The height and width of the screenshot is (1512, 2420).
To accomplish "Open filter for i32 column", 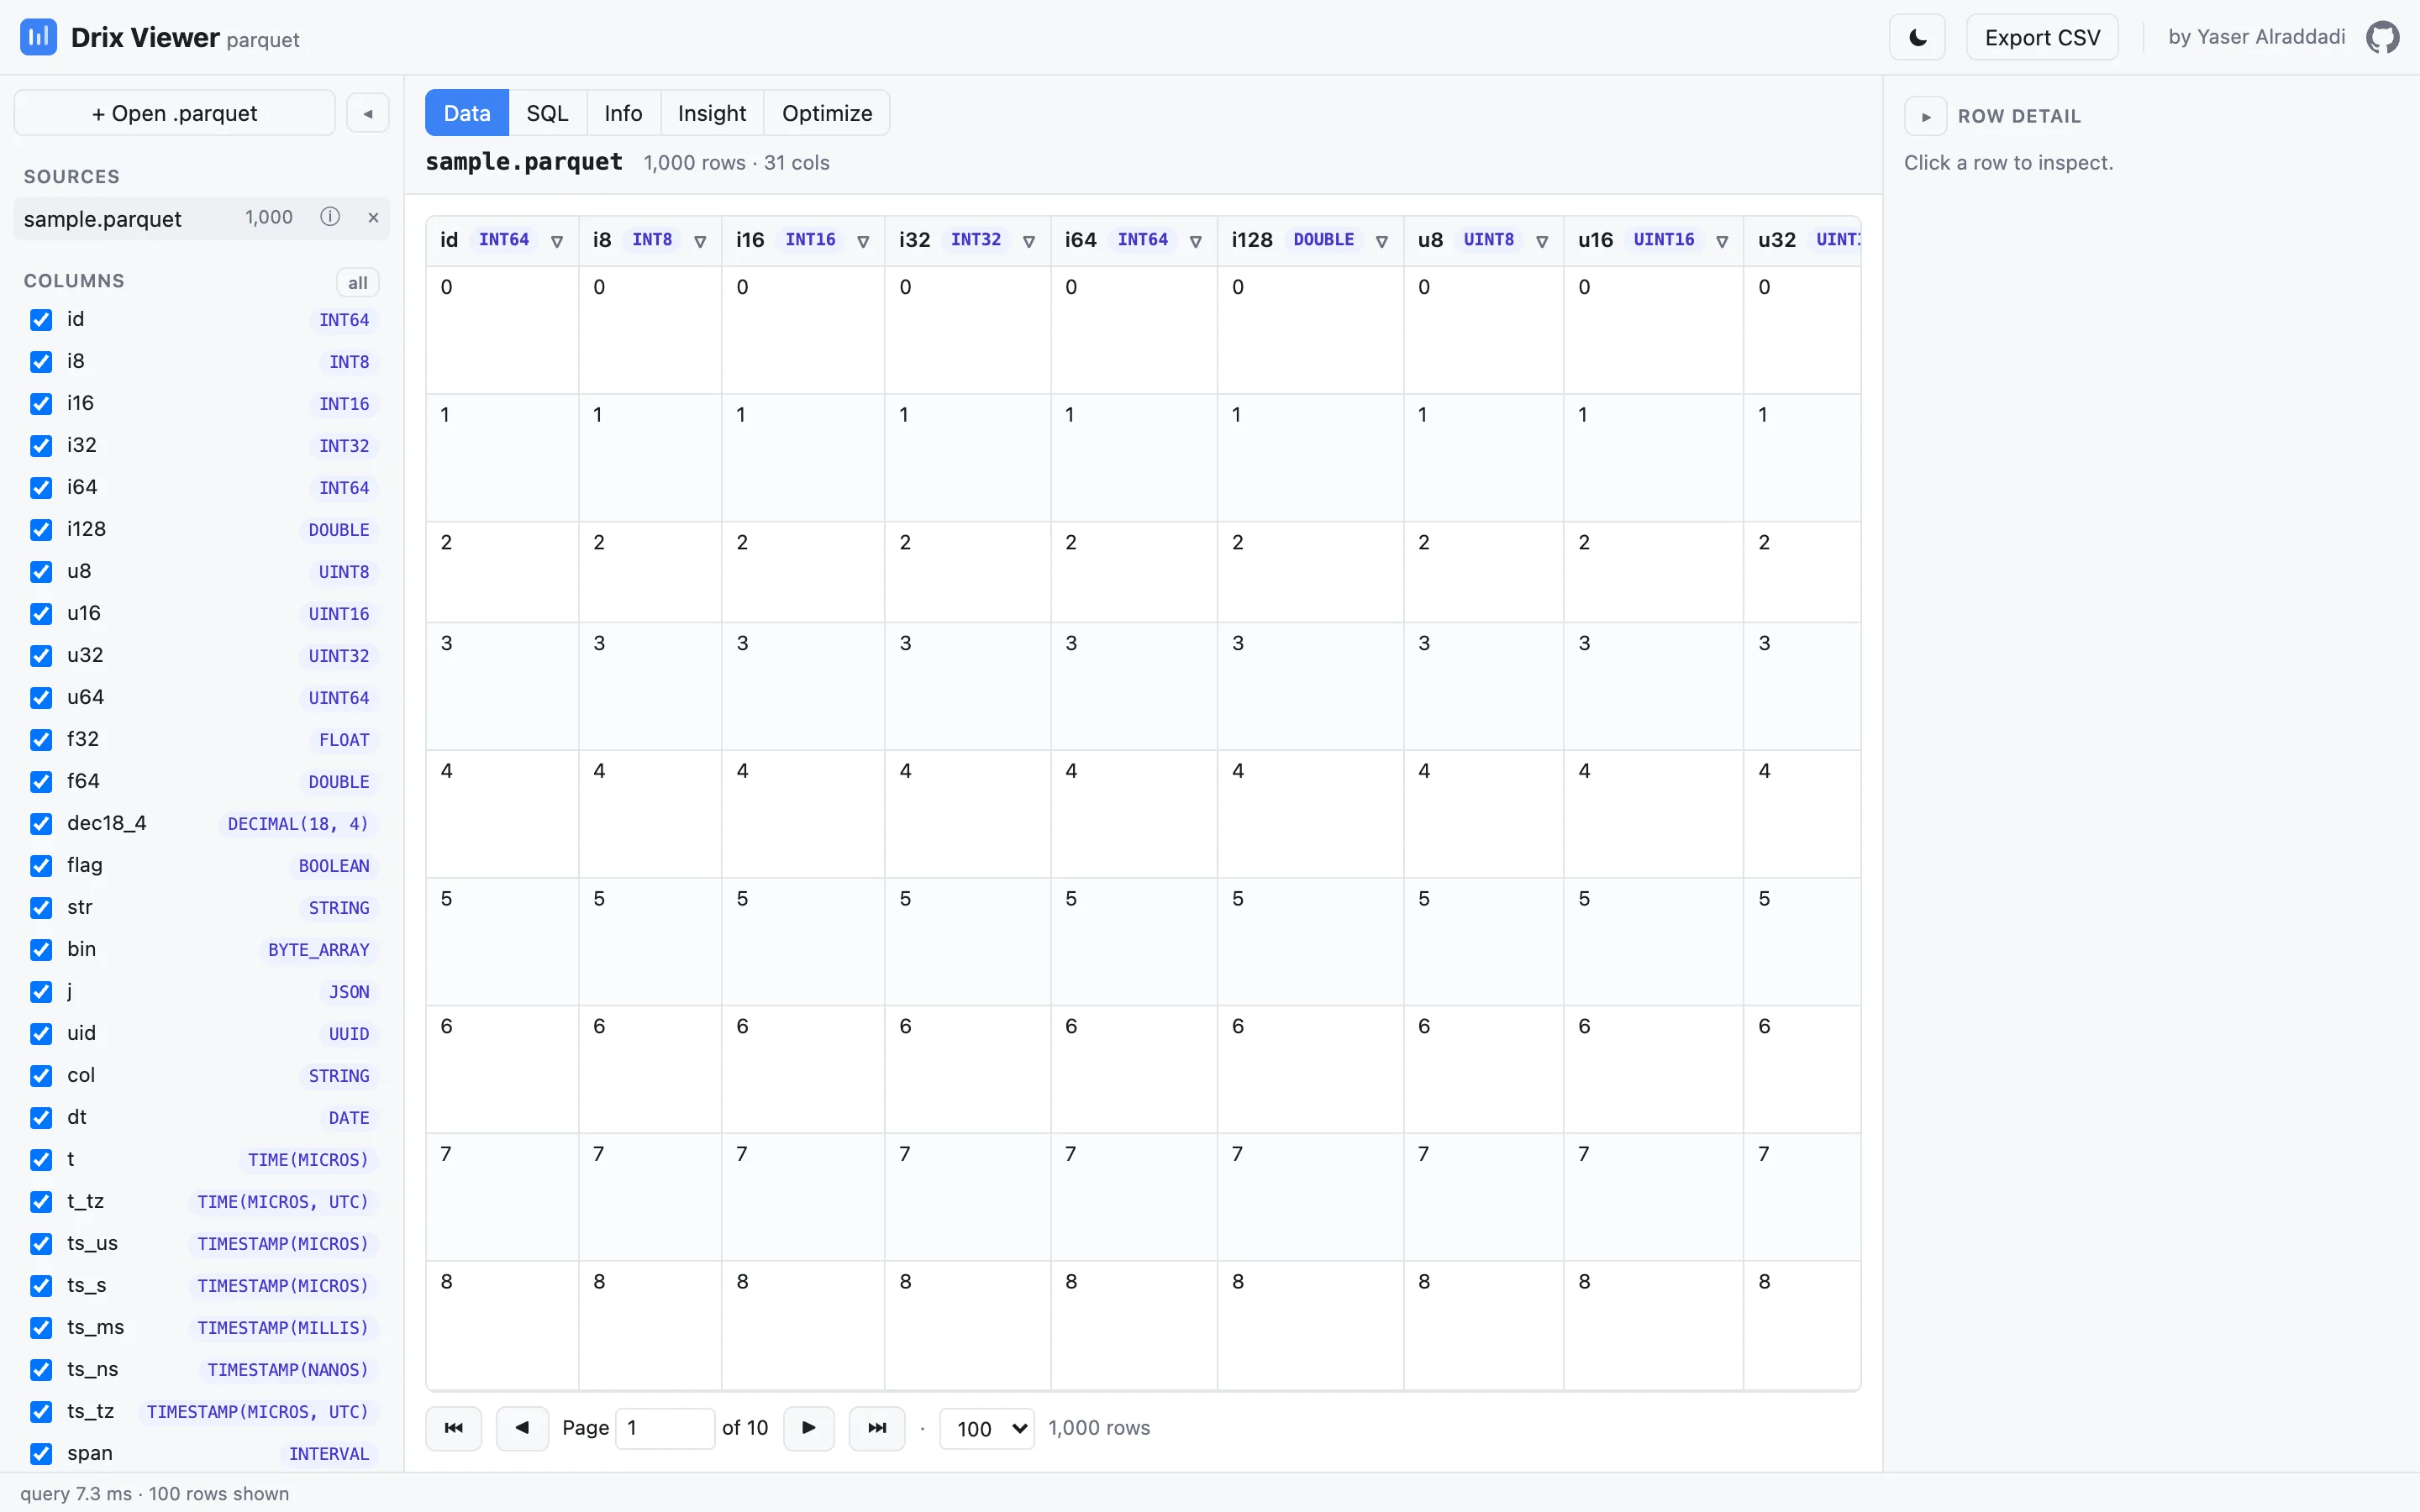I will 1029,241.
